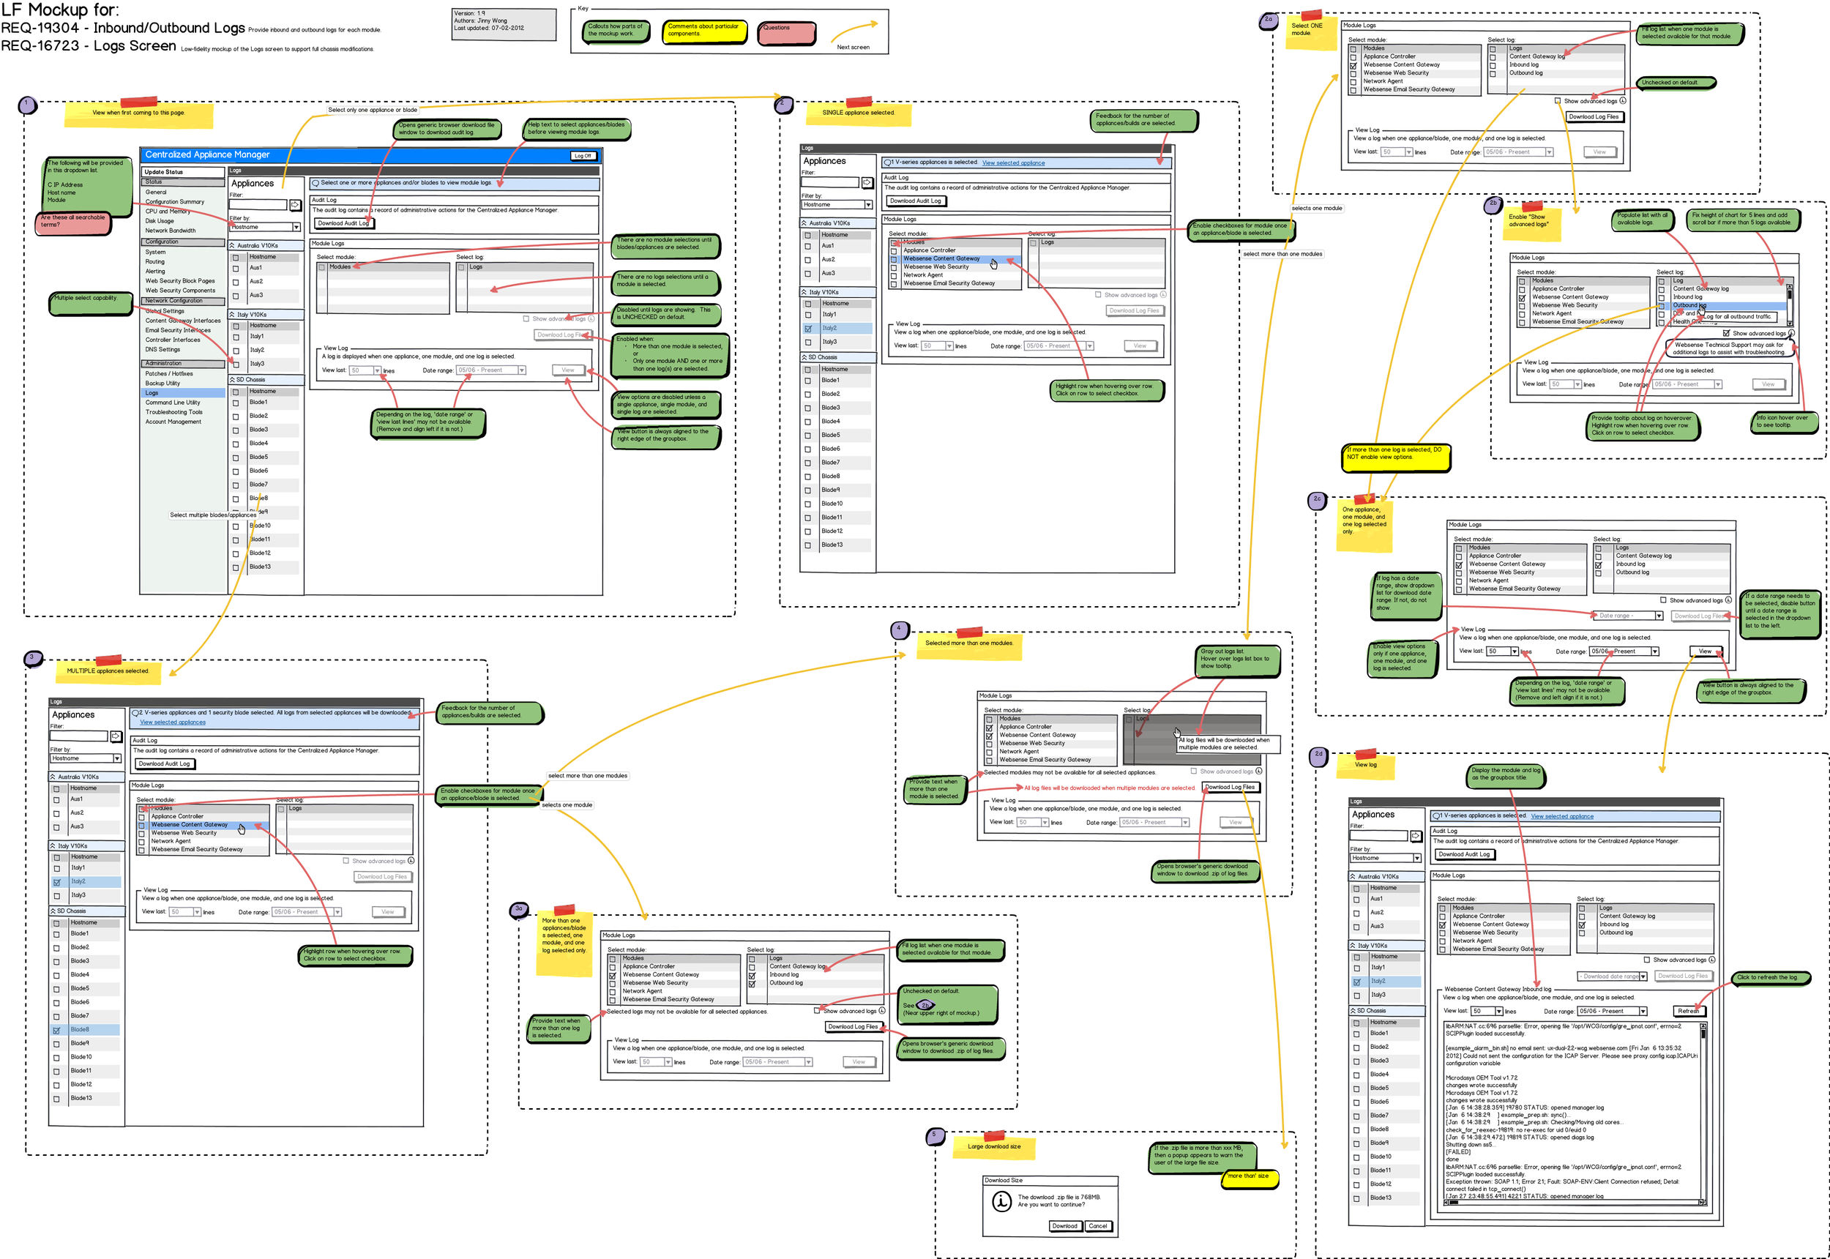Click filter go arrow icon in panel 3
The image size is (1830, 1259).
click(x=116, y=736)
